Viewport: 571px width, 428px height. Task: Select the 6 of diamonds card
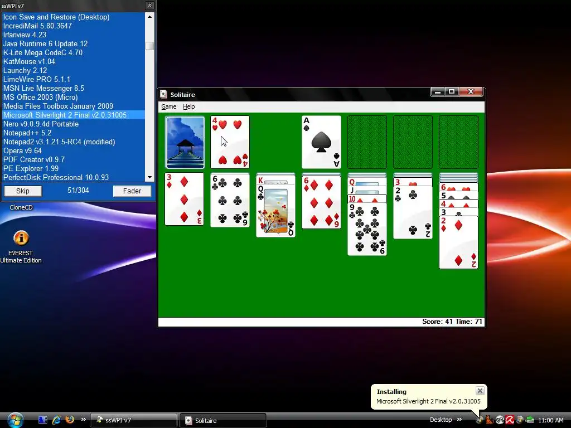[321, 202]
